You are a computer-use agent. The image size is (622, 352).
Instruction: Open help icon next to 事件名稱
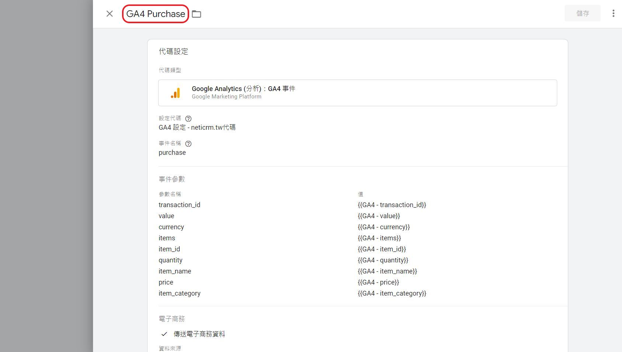click(188, 144)
